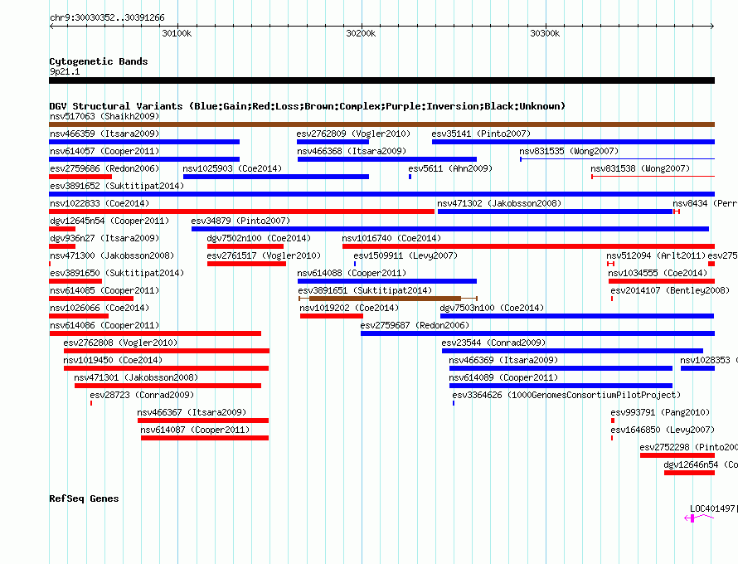Click esv2014107 (Bentley2008) label
The image size is (738, 564).
click(x=670, y=290)
